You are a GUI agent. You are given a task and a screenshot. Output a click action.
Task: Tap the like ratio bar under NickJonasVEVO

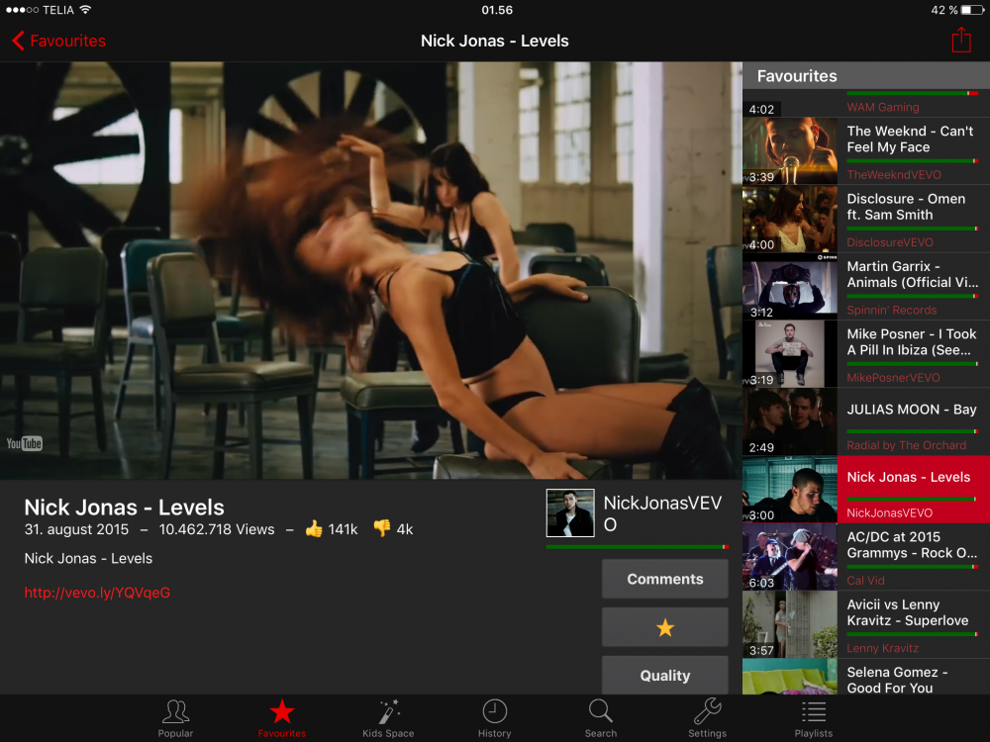click(637, 546)
